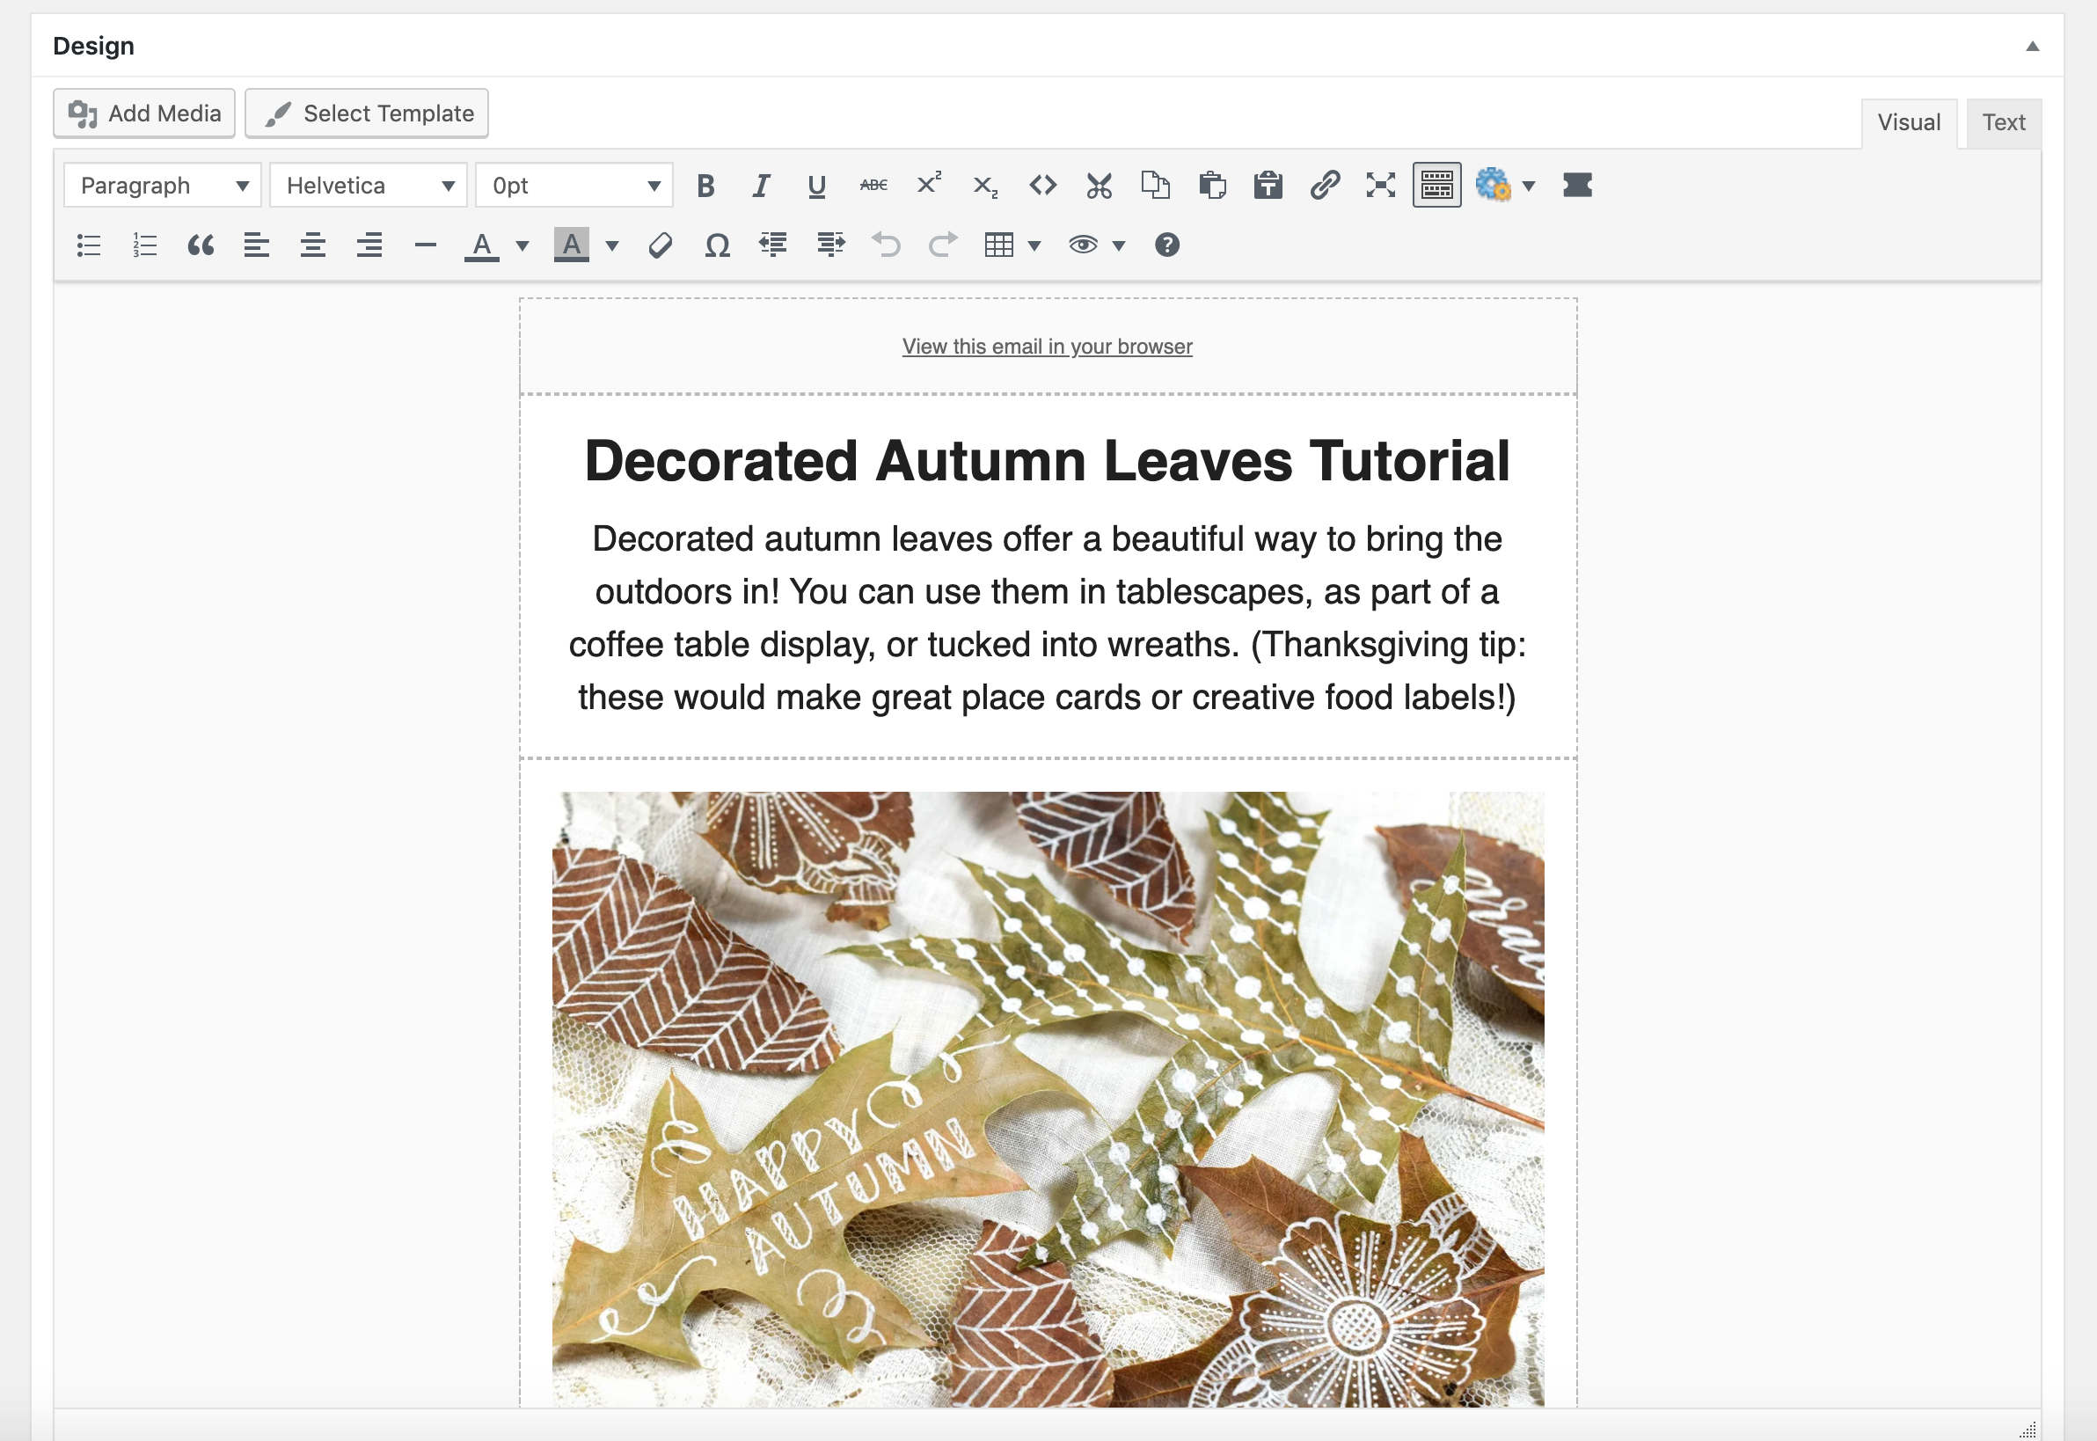Increase indent of the paragraph
Viewport: 2097px width, 1441px height.
pos(829,245)
